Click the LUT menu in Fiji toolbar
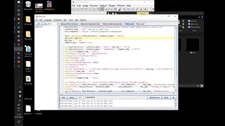225x126 pixels. 133,9
